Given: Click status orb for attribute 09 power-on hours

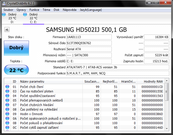Looking at the screenshot, I should pos(7,114).
